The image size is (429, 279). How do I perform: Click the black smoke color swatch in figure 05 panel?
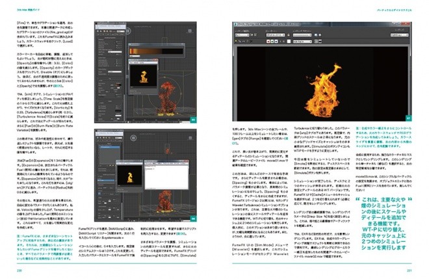(x=118, y=111)
